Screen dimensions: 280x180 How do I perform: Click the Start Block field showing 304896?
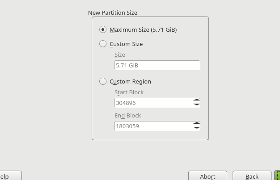click(153, 103)
